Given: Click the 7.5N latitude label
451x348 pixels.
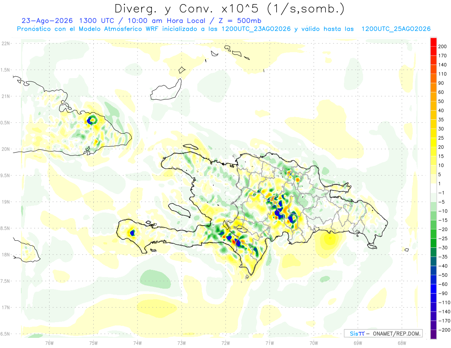Looking at the screenshot, I should pos(5,281).
